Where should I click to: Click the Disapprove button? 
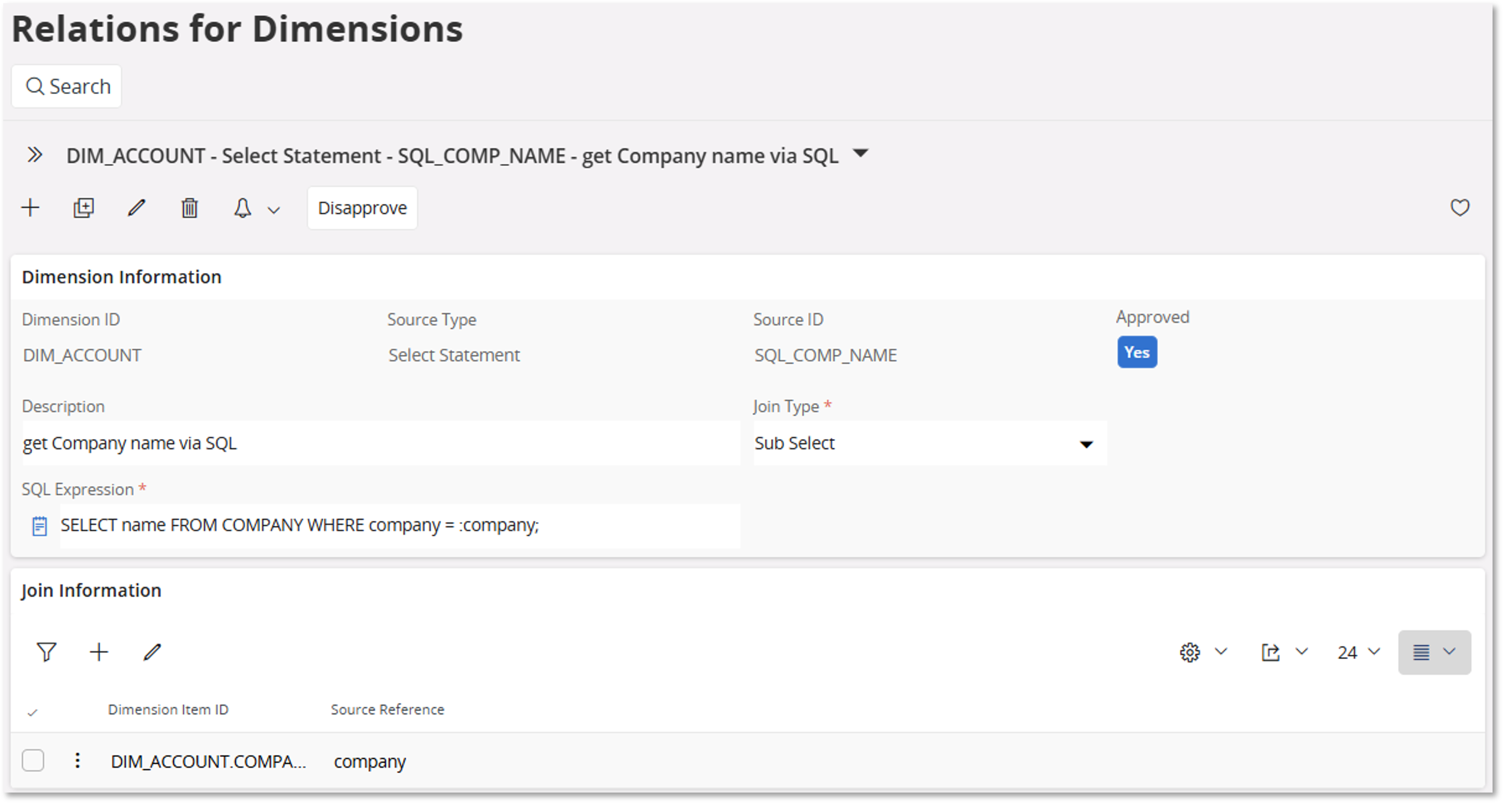click(362, 208)
